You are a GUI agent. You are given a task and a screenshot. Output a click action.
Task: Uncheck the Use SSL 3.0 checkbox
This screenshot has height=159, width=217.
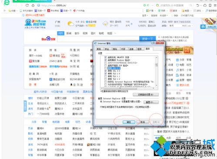(106, 71)
